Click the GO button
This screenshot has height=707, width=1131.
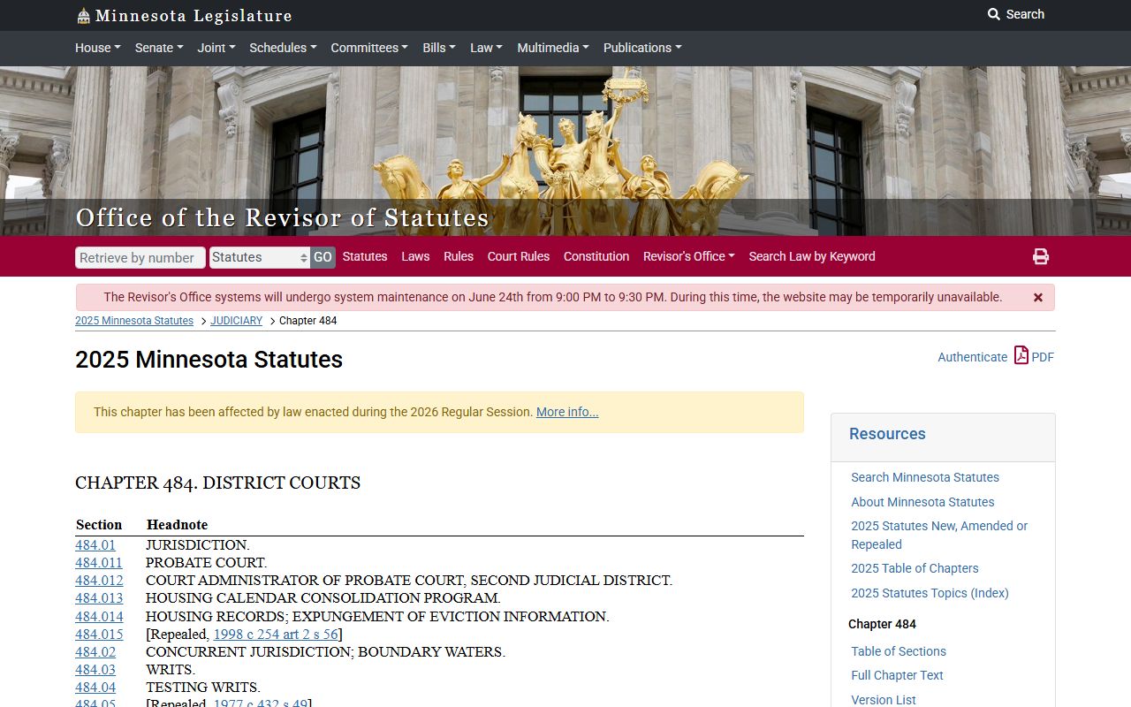pyautogui.click(x=323, y=257)
